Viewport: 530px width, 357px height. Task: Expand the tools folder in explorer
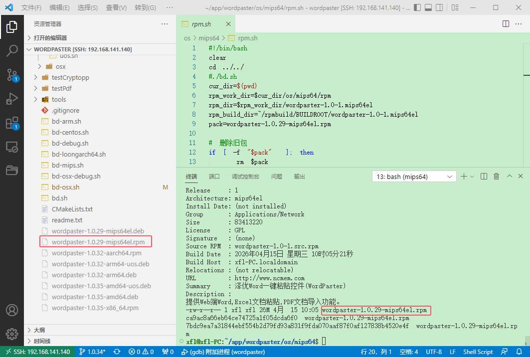[x=59, y=100]
